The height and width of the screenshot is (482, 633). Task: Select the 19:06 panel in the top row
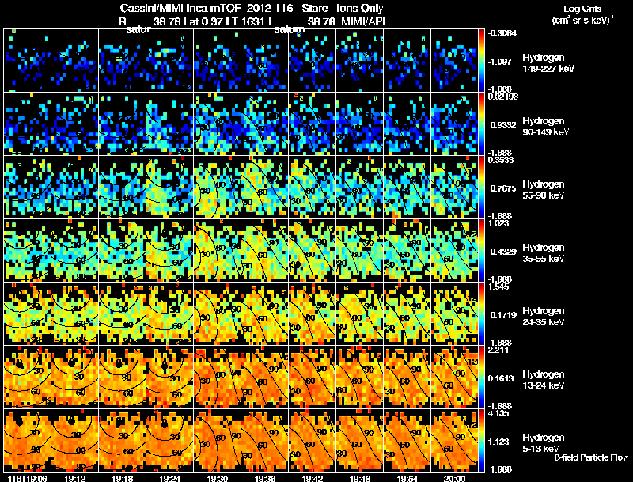[27, 61]
